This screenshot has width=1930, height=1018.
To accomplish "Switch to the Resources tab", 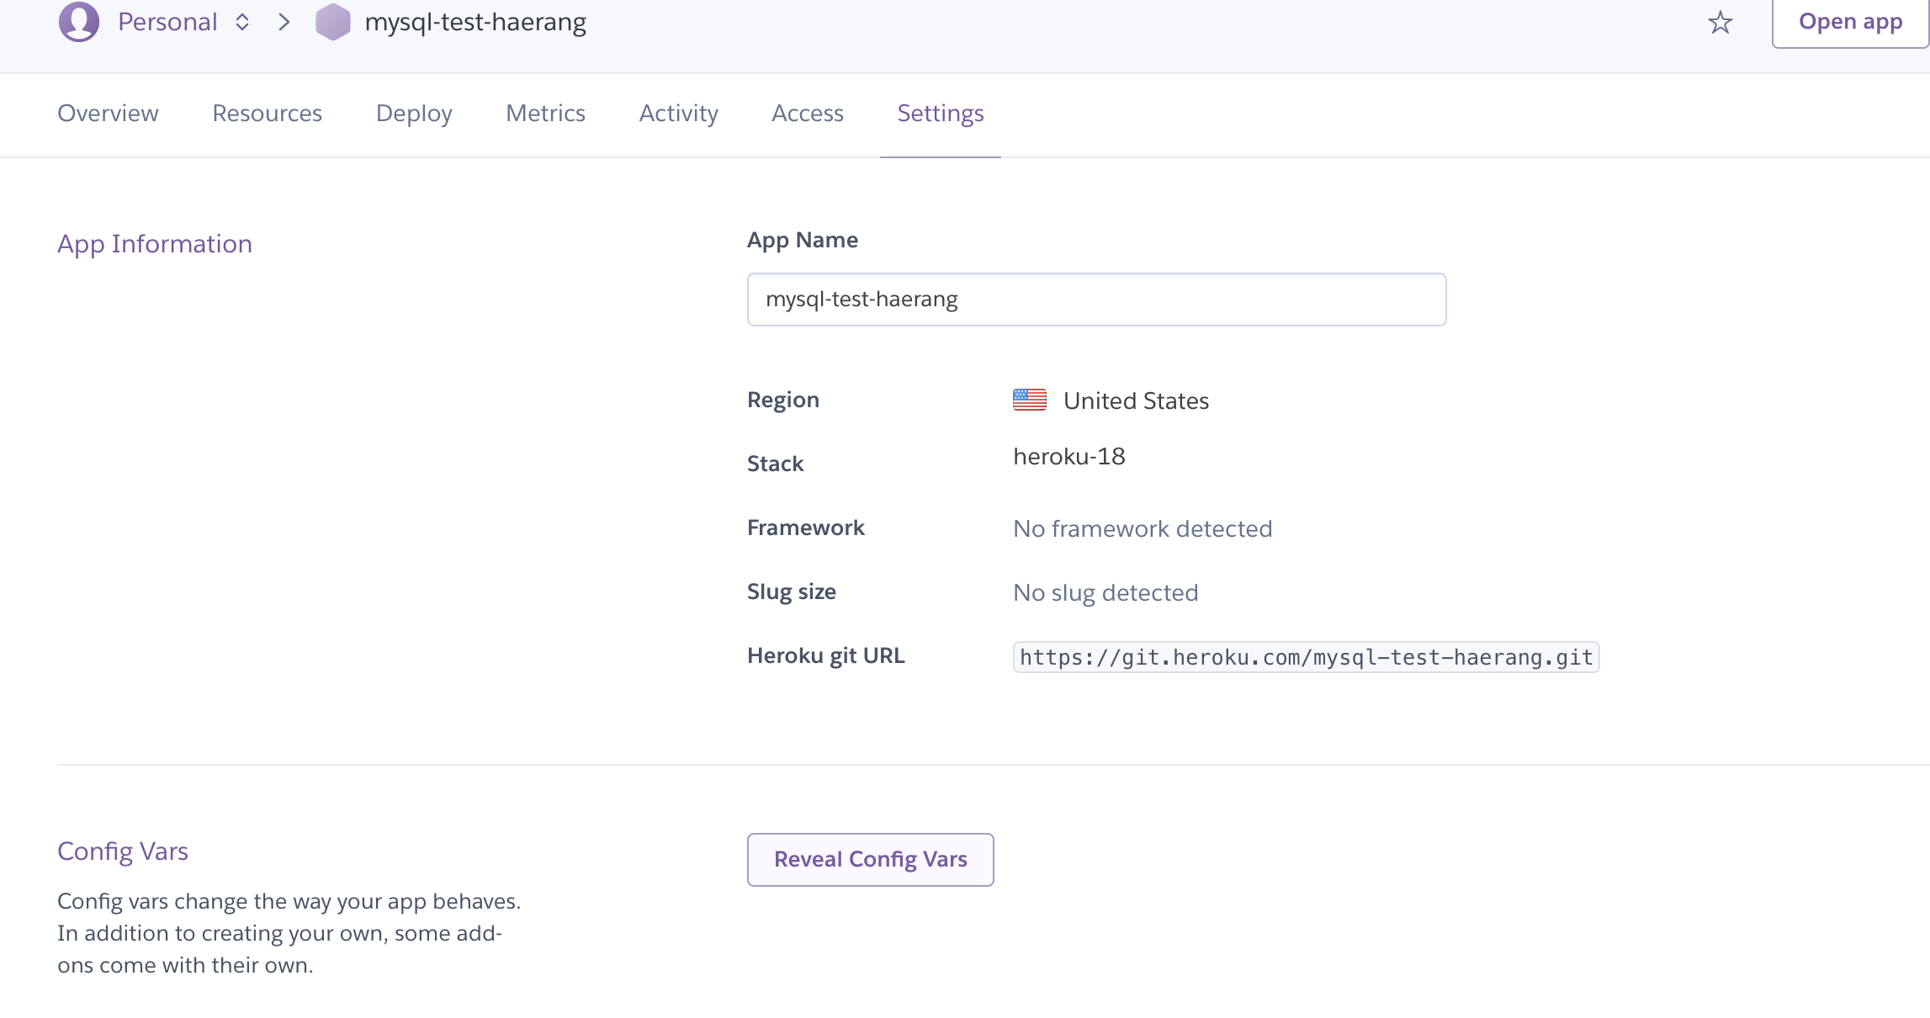I will 267,113.
